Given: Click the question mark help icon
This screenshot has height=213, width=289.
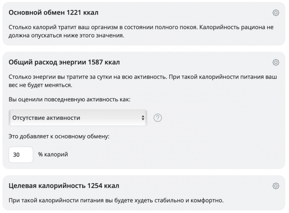Looking at the screenshot, I should (x=158, y=118).
